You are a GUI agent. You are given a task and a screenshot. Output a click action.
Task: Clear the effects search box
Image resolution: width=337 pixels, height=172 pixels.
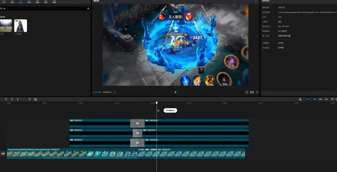point(88,9)
